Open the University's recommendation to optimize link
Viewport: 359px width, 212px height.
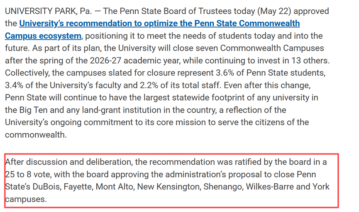pyautogui.click(x=159, y=23)
